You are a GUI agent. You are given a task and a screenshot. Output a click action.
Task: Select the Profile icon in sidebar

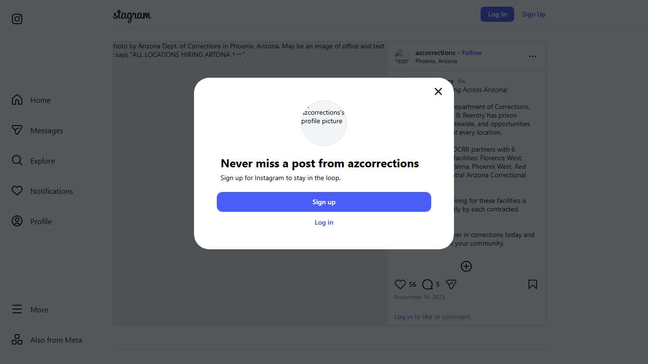pos(17,221)
